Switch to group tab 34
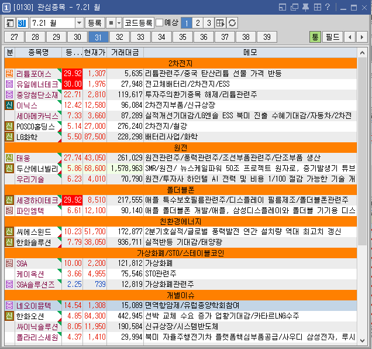Viewport: 372px width, 349px height. 161,37
